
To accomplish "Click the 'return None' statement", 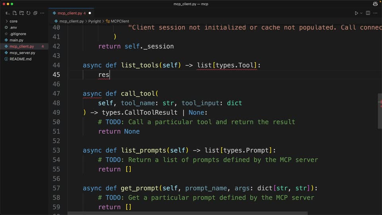I will 119,131.
